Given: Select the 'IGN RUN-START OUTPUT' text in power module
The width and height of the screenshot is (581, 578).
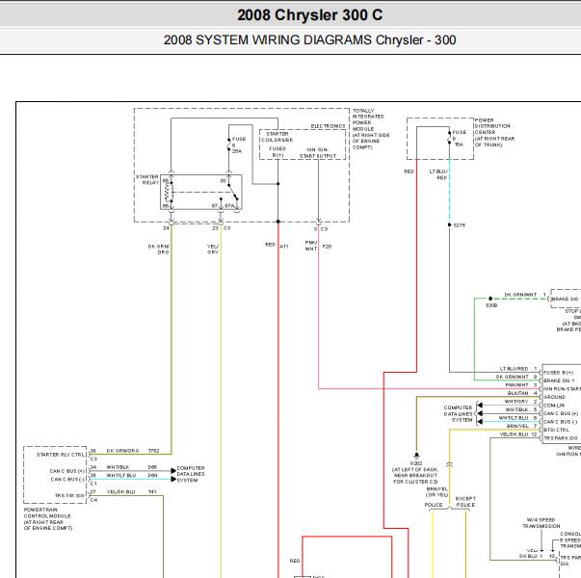Looking at the screenshot, I should tap(318, 152).
